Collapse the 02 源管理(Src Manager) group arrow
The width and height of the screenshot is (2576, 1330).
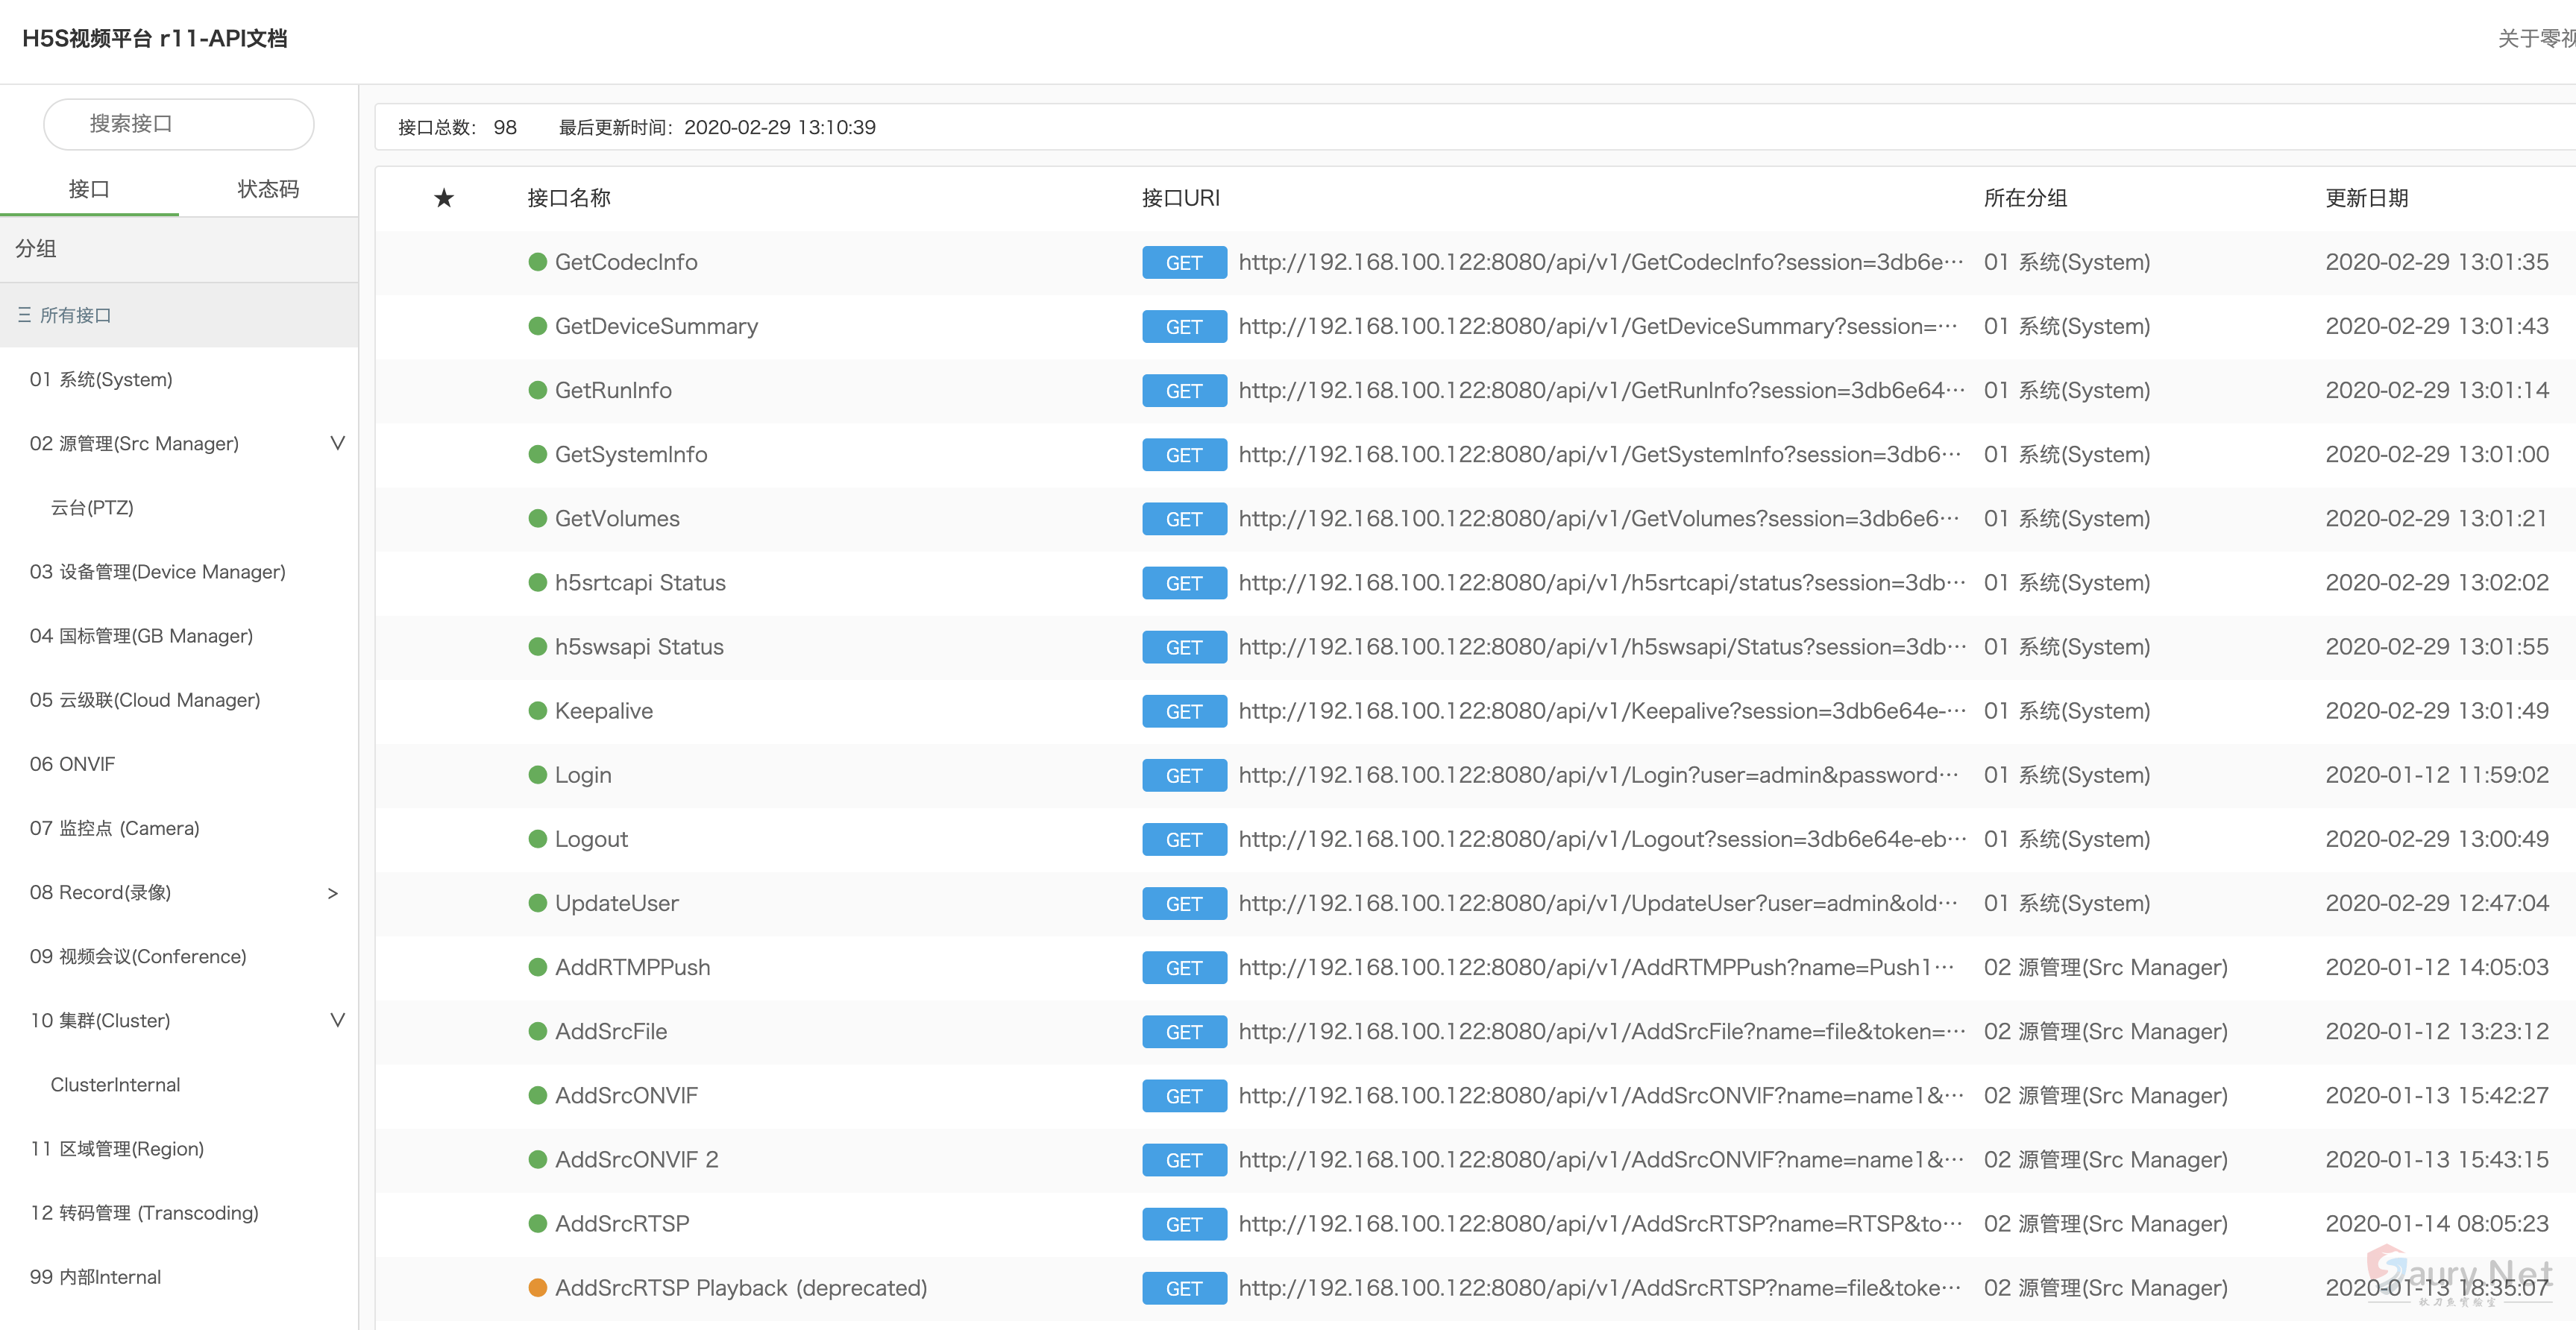click(x=337, y=443)
